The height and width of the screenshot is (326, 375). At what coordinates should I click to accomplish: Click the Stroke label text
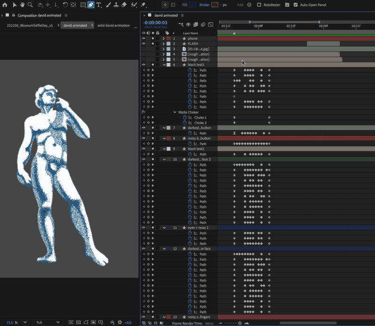(x=204, y=5)
